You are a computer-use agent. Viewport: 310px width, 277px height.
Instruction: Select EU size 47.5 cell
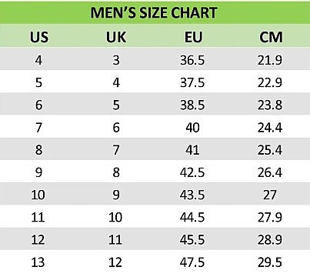pyautogui.click(x=192, y=262)
